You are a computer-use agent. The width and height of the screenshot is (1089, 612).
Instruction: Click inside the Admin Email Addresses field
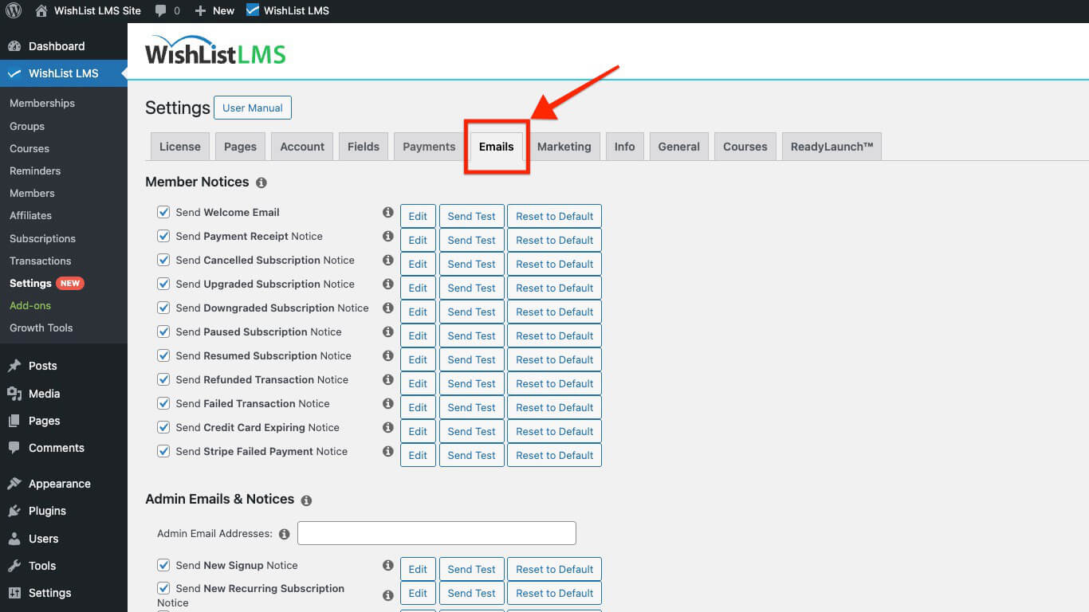tap(436, 532)
